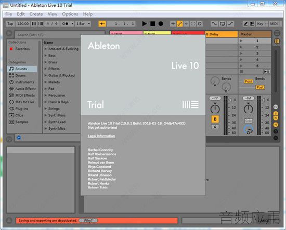
Task: Toggle B Delay track activator button
Action: coord(215,119)
